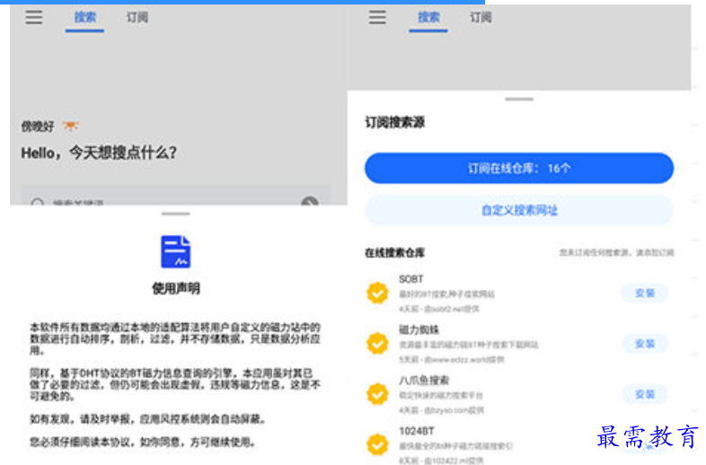The width and height of the screenshot is (706, 465).
Task: Select 搜索 tab in left screen
Action: point(84,18)
